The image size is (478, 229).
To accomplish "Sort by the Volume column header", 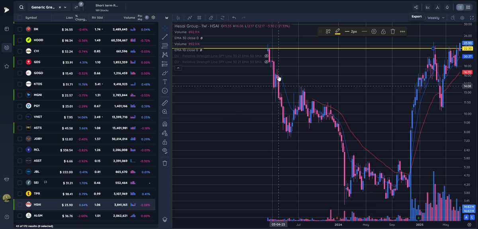I will click(x=129, y=17).
